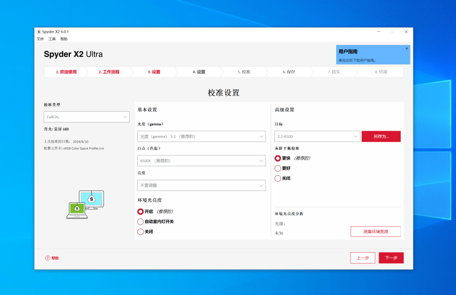The width and height of the screenshot is (456, 295).
Task: Turn off gray balance calibration with 关闭
Action: pos(278,178)
